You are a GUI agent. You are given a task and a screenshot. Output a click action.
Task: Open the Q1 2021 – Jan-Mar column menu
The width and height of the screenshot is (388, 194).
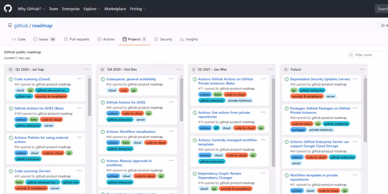(x=271, y=69)
